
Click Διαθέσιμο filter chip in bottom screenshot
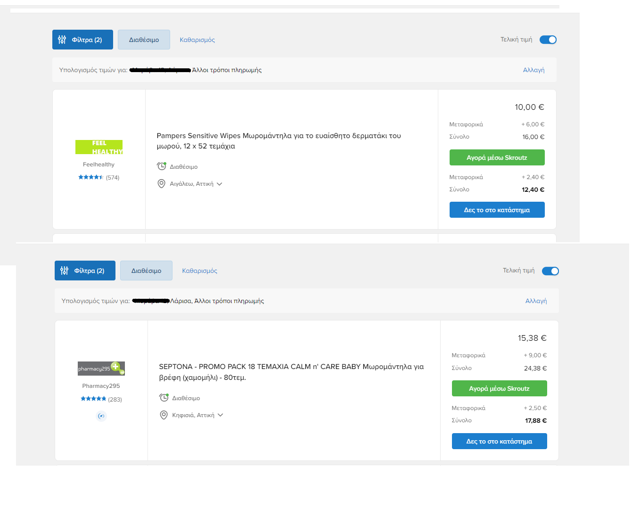click(146, 271)
